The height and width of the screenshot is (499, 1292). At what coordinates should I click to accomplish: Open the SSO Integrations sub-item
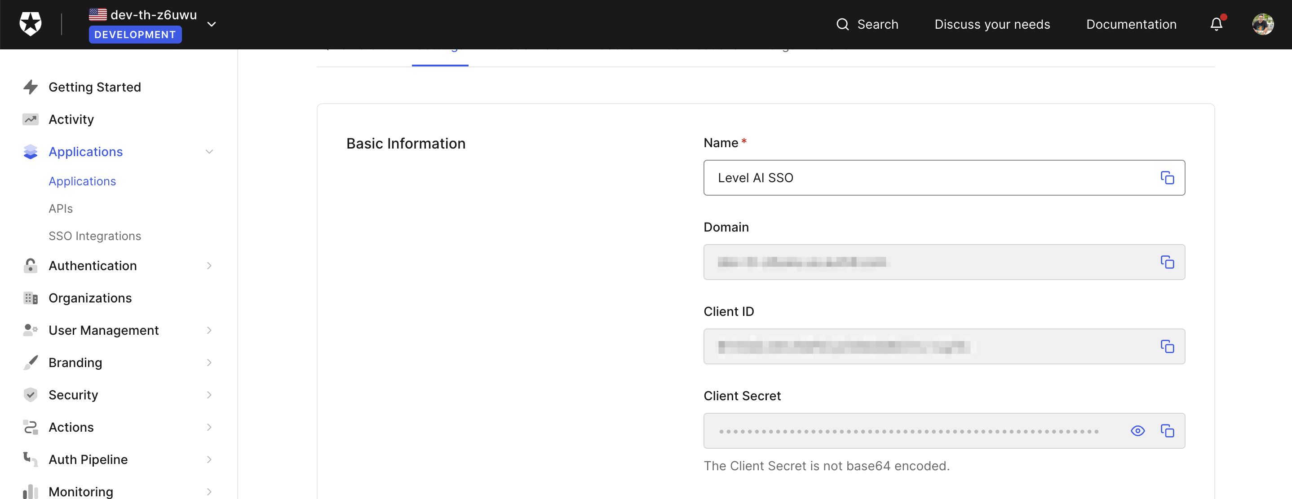click(95, 236)
